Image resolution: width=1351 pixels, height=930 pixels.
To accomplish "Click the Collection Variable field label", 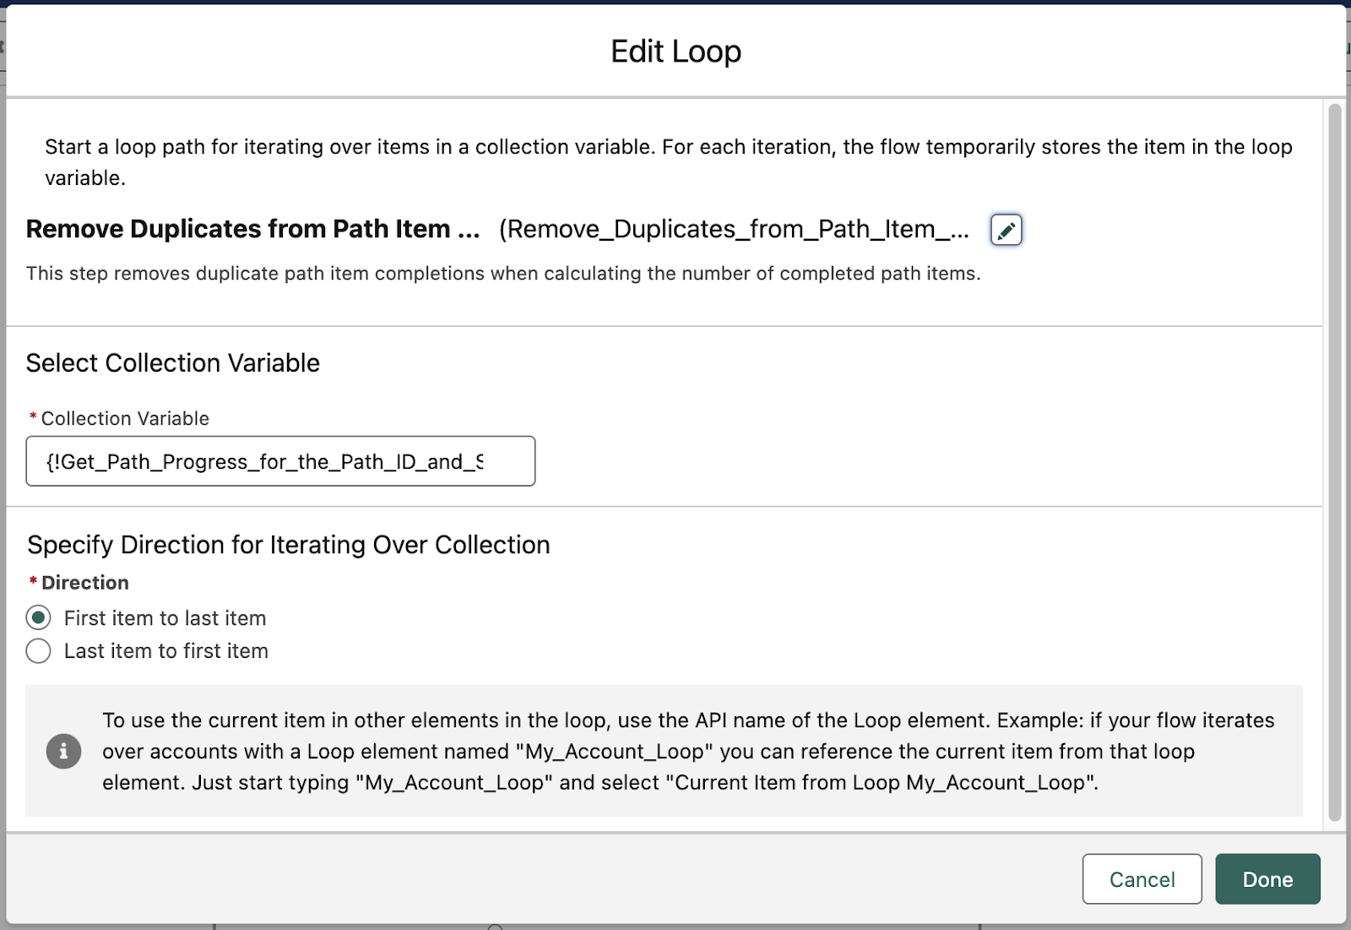I will [125, 418].
